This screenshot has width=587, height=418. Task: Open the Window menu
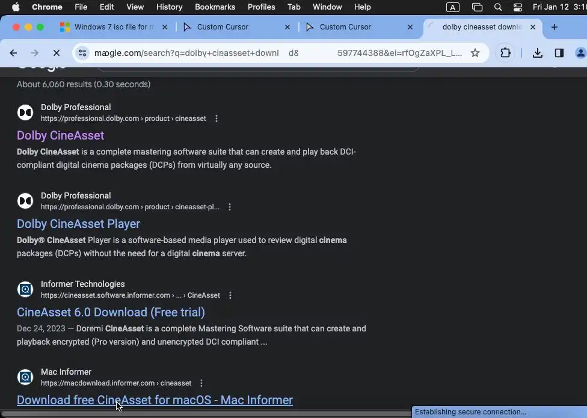pyautogui.click(x=327, y=7)
